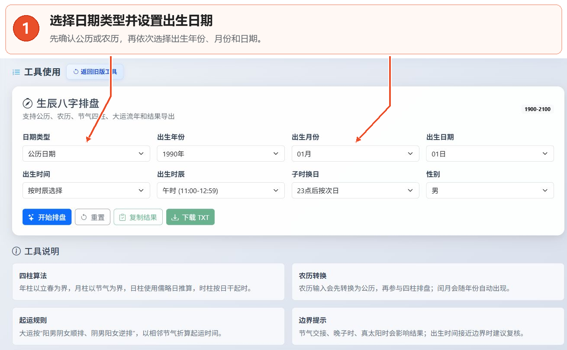Click the download icon in 下载 TXT button
This screenshot has width=567, height=350.
pyautogui.click(x=175, y=217)
